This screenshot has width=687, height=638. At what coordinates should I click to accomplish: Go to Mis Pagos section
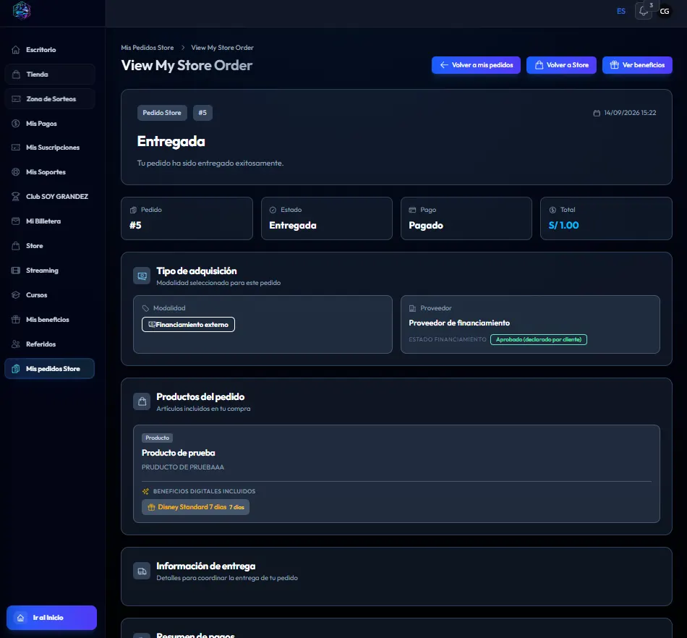[50, 124]
